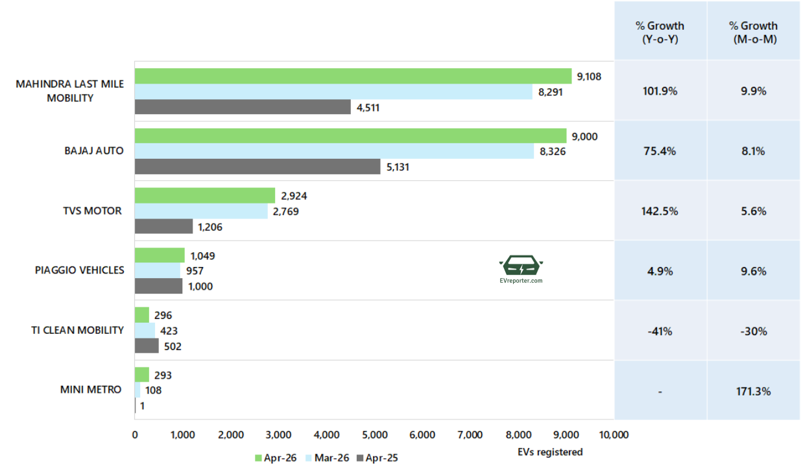The width and height of the screenshot is (803, 468).
Task: Select Mini Metro's green Apr-26 bar
Action: (x=142, y=375)
